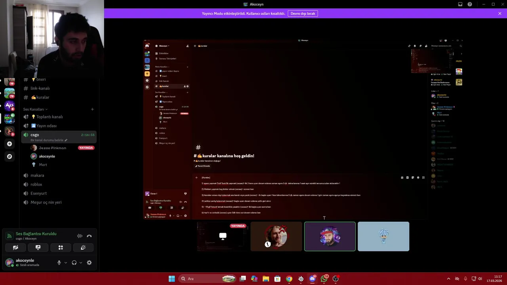Open File Explorer from the taskbar
Image resolution: width=507 pixels, height=285 pixels.
point(266,279)
